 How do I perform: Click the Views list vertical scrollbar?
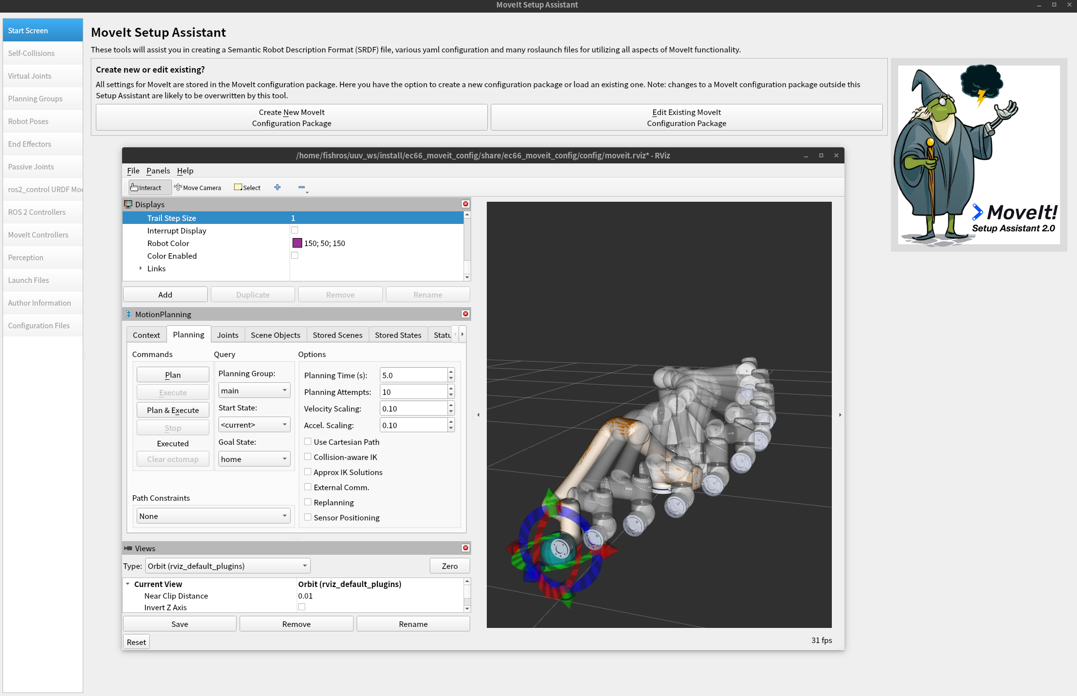pyautogui.click(x=467, y=595)
